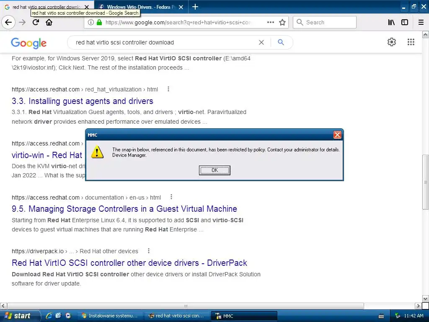Launch Internet Explorer from quick launch

tap(49, 316)
